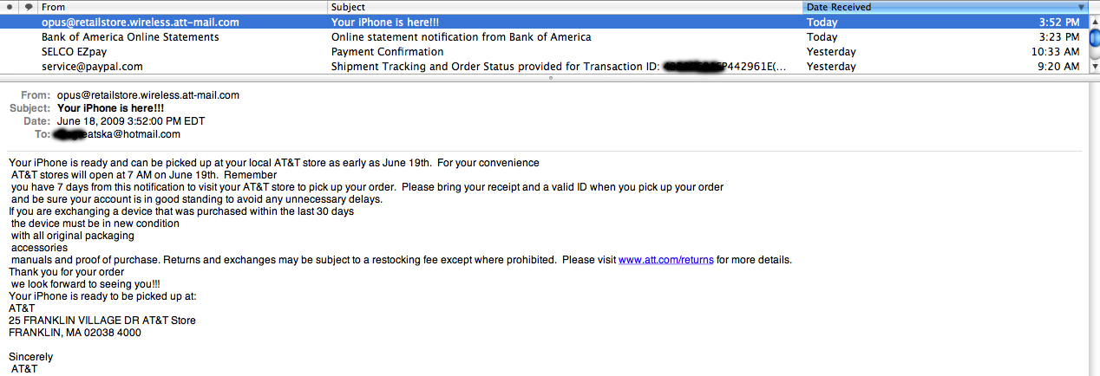This screenshot has height=376, width=1100.
Task: Open the service@paypal.com shipment tracking email
Action: (543, 67)
